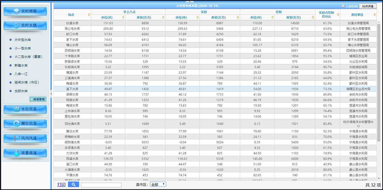The width and height of the screenshot is (383, 190).
Task: Sort by 实时占控制百分比 column arrow
Action: (x=338, y=15)
